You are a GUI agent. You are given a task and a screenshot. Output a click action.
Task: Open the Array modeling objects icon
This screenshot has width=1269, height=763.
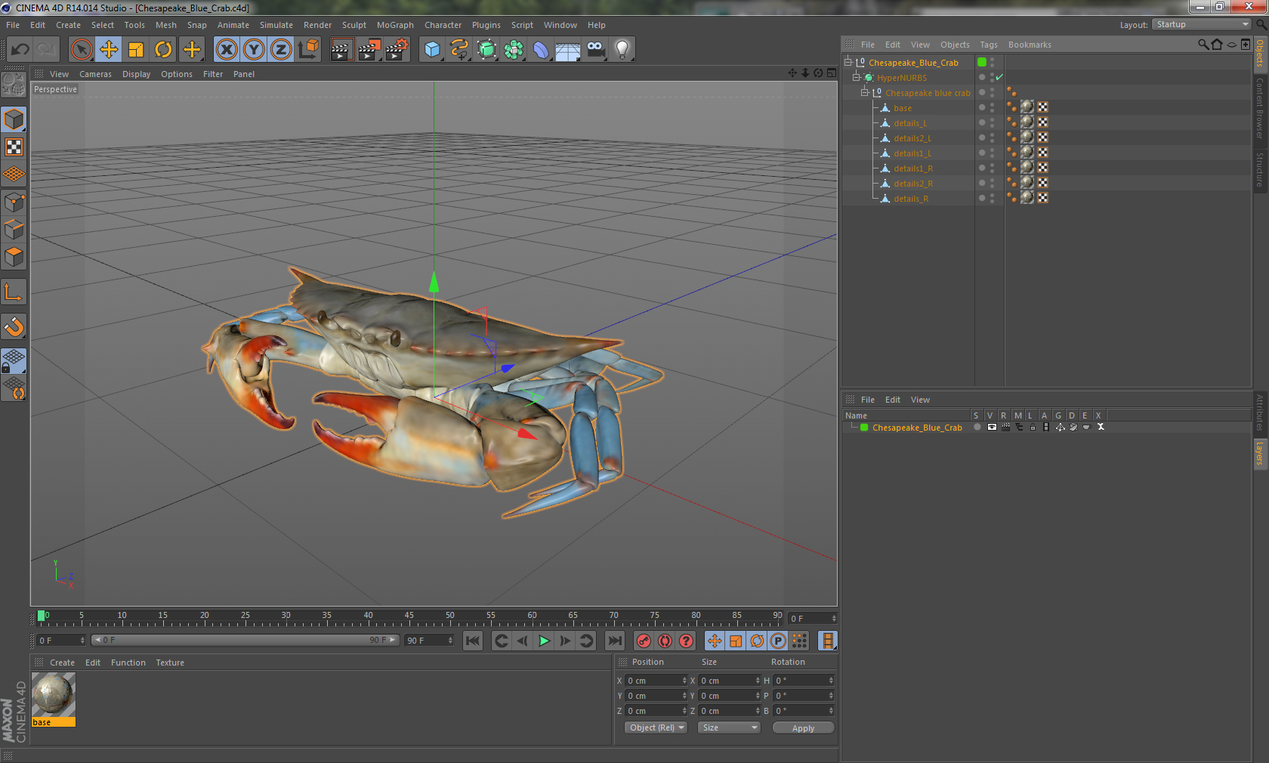point(514,50)
